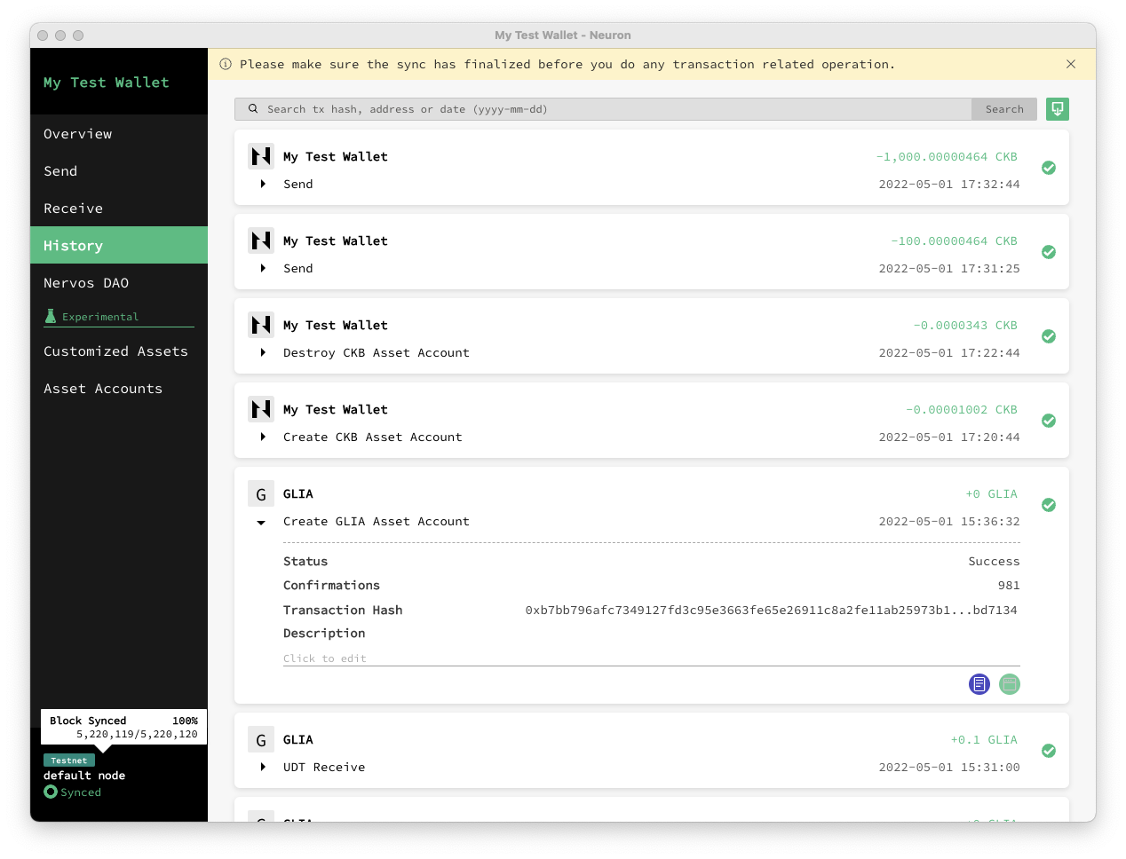Expand Create CKB Asset Account transaction
The width and height of the screenshot is (1126, 859).
(x=263, y=437)
